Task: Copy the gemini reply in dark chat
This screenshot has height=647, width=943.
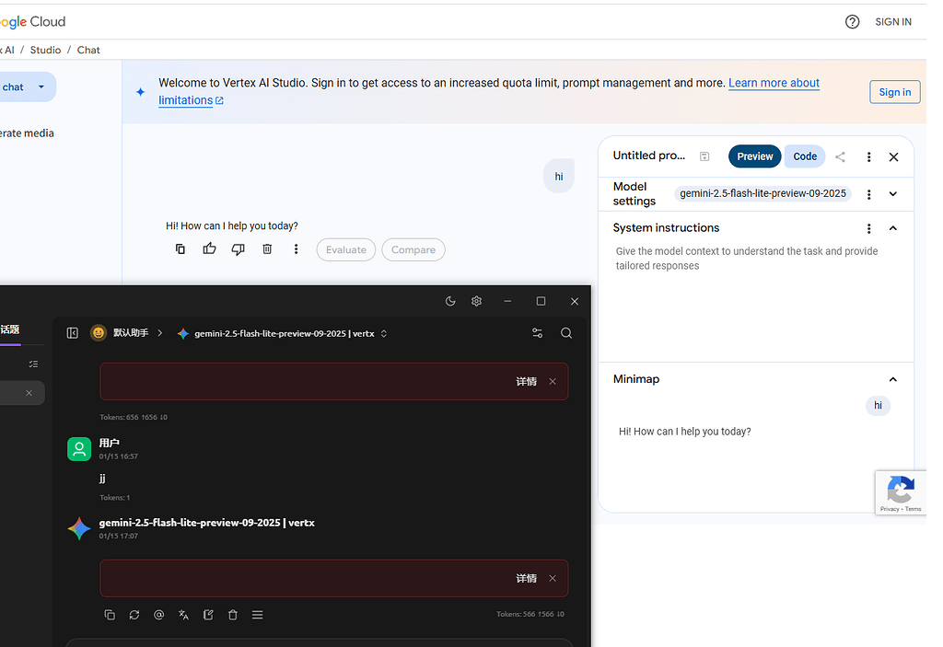Action: click(x=110, y=615)
